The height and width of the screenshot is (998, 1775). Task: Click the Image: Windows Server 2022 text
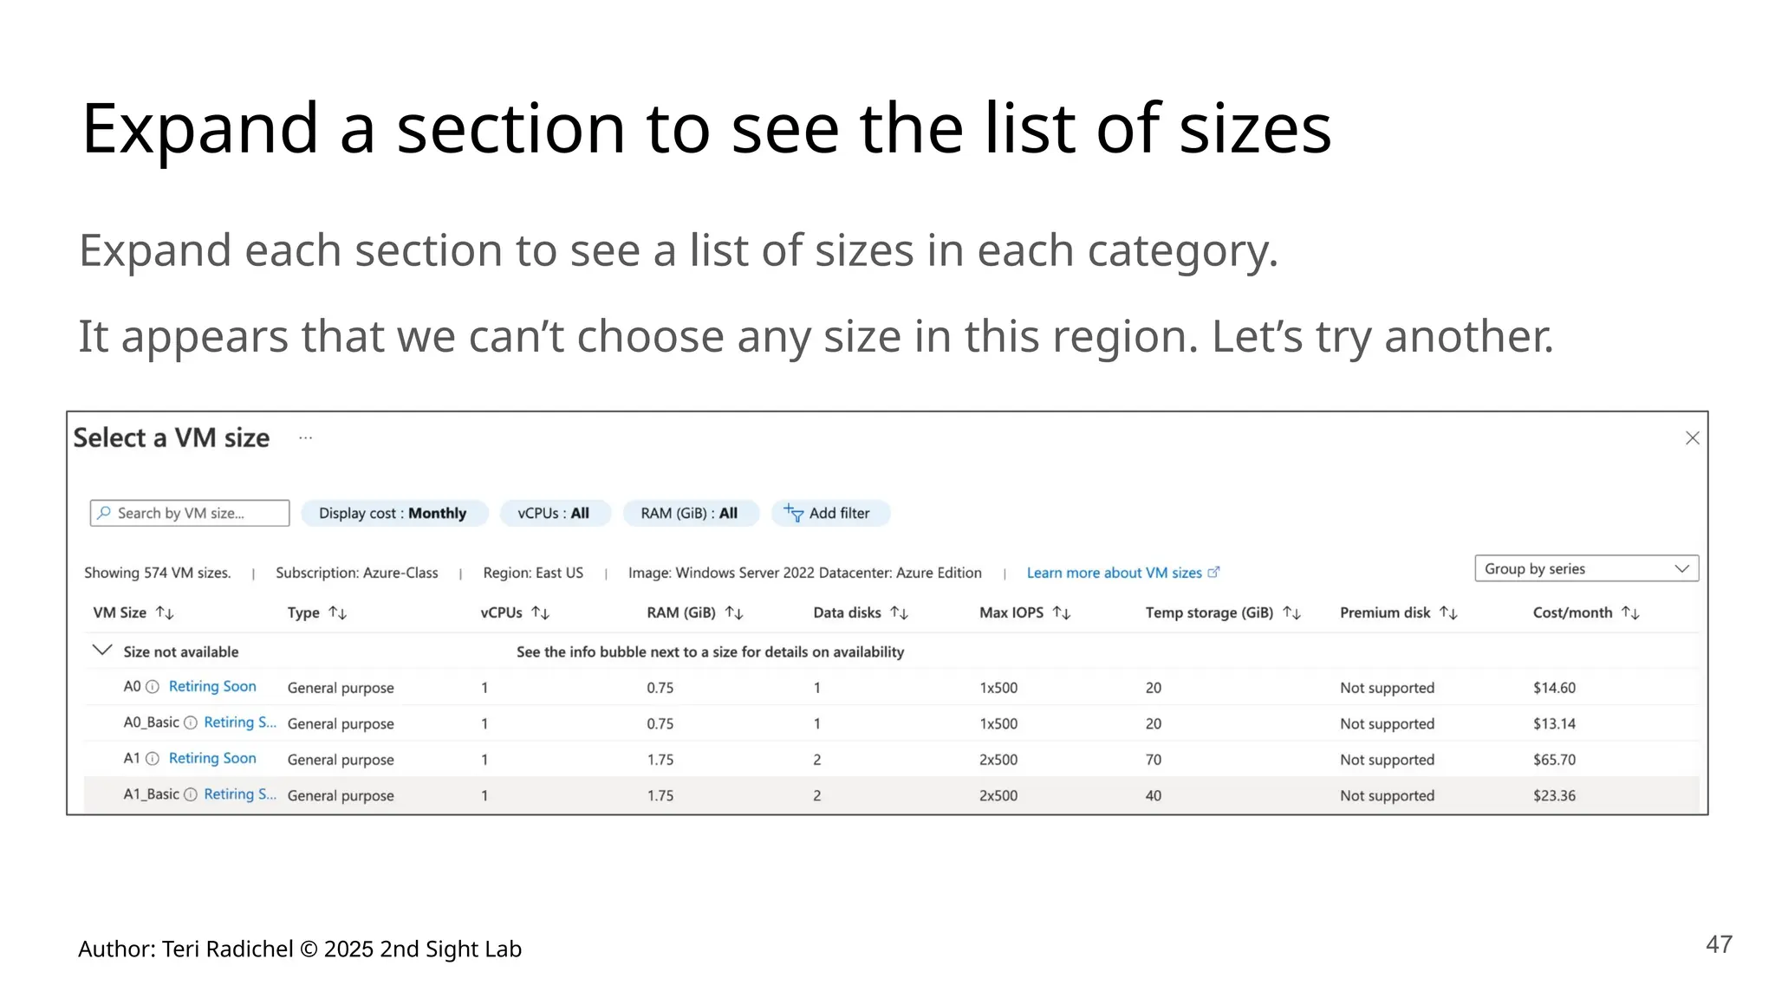point(805,573)
